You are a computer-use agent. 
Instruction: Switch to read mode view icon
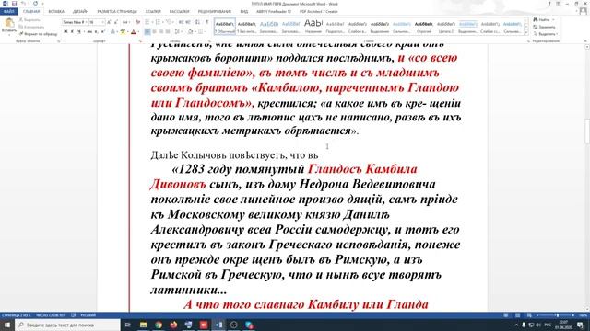[x=506, y=315]
